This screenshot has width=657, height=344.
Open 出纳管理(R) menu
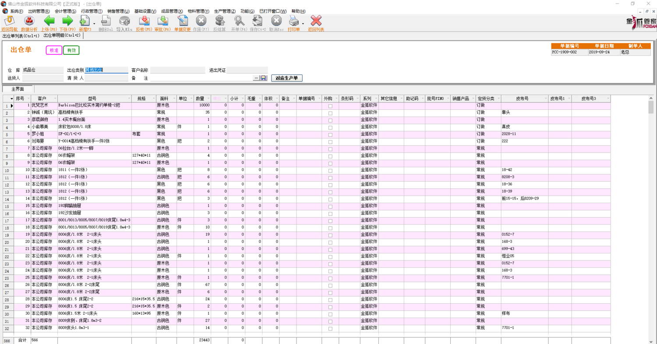(x=39, y=11)
